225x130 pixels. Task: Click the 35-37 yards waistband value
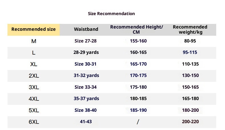tap(86, 99)
